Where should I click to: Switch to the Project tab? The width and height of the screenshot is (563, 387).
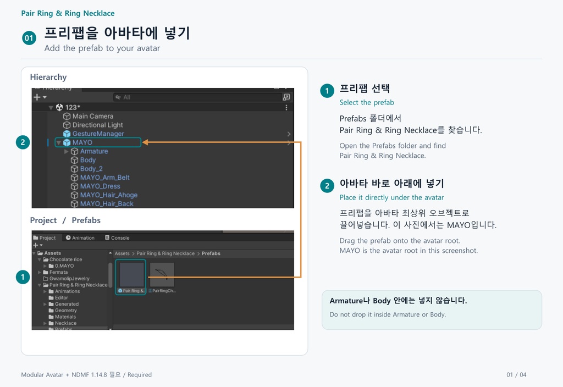[45, 237]
